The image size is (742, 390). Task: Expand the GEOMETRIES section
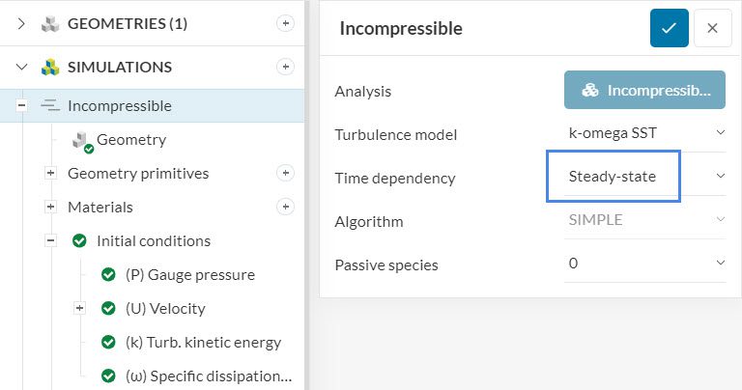pos(22,24)
